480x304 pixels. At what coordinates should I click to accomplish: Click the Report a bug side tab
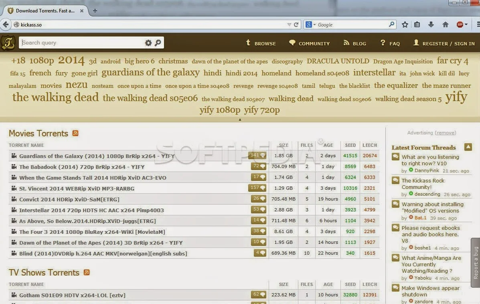point(476,262)
